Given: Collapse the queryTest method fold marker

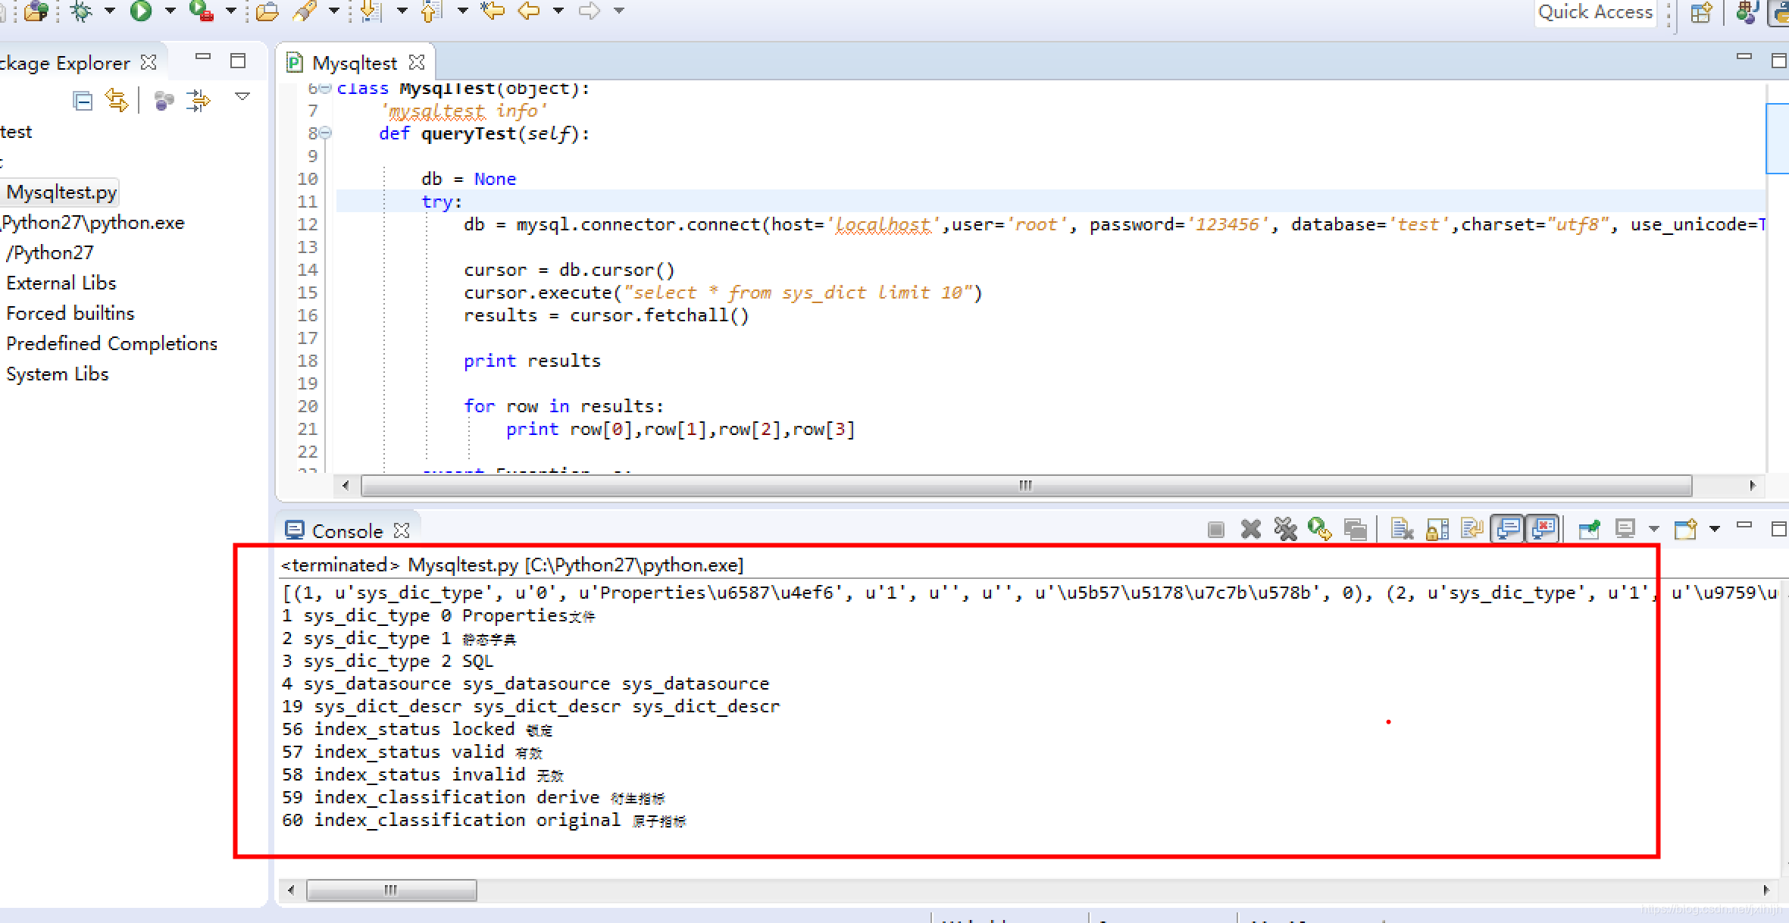Looking at the screenshot, I should coord(325,133).
